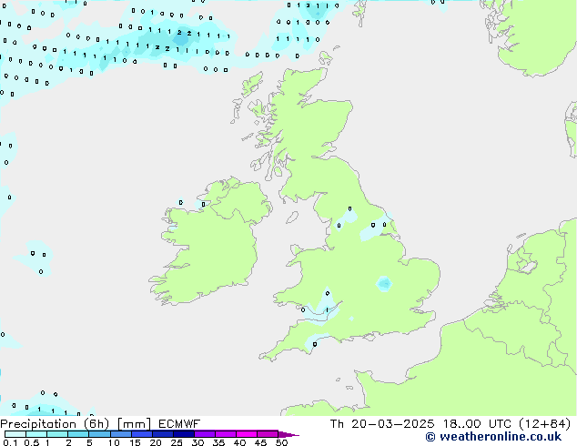Click the 30–35 mm purple legend swatch
577x446 pixels.
point(205,434)
